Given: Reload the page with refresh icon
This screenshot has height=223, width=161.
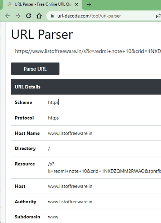Looking at the screenshot, I should (29, 16).
